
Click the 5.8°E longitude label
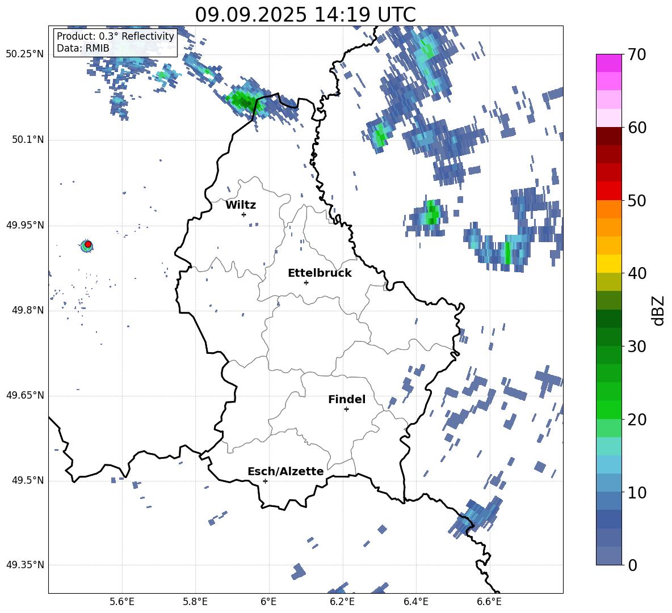pos(195,602)
